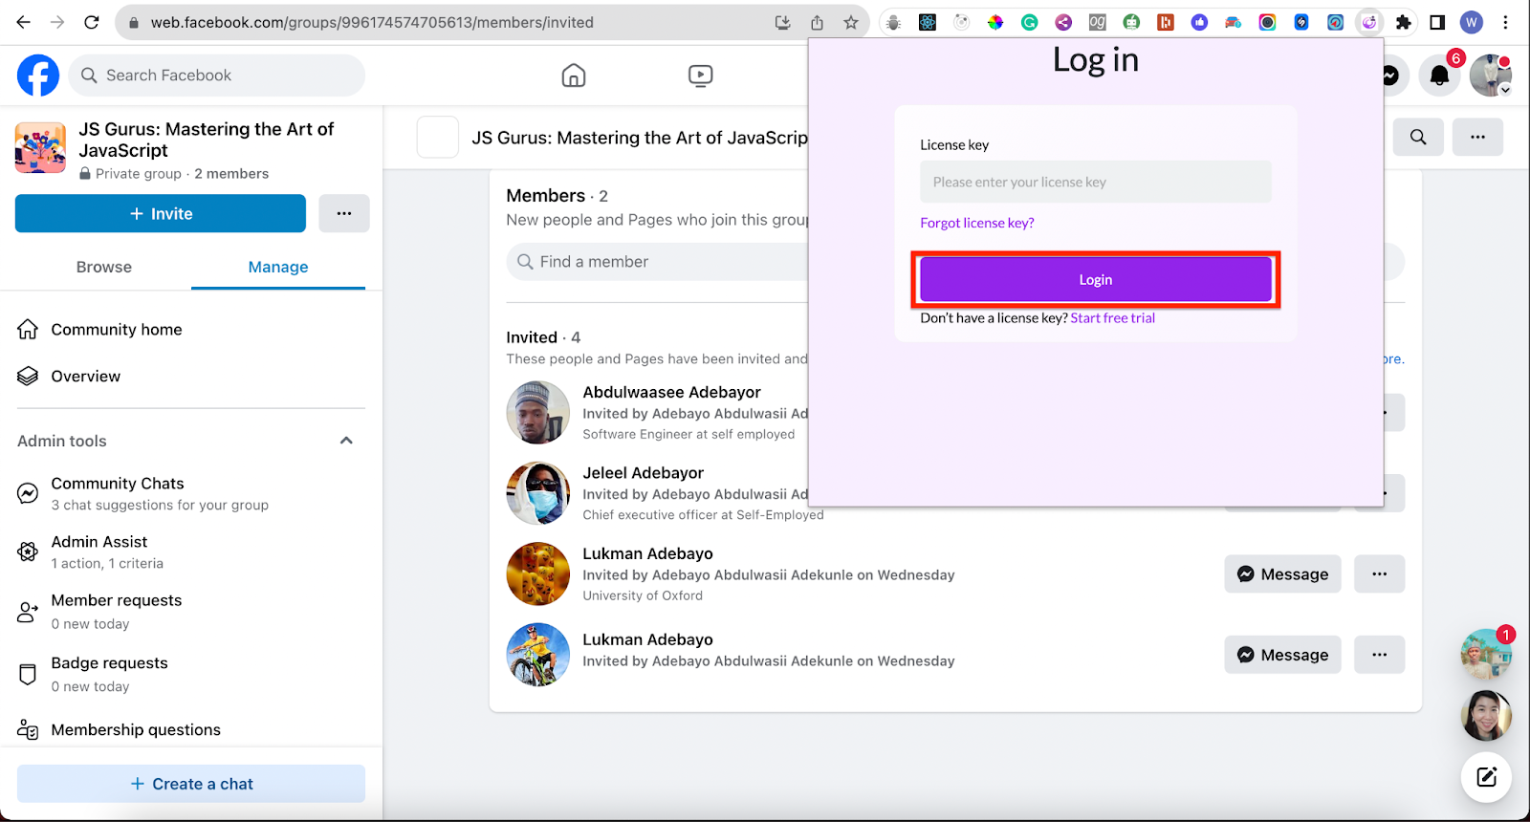Open Jeleel Adebayor name link
The width and height of the screenshot is (1530, 822).
coord(644,473)
